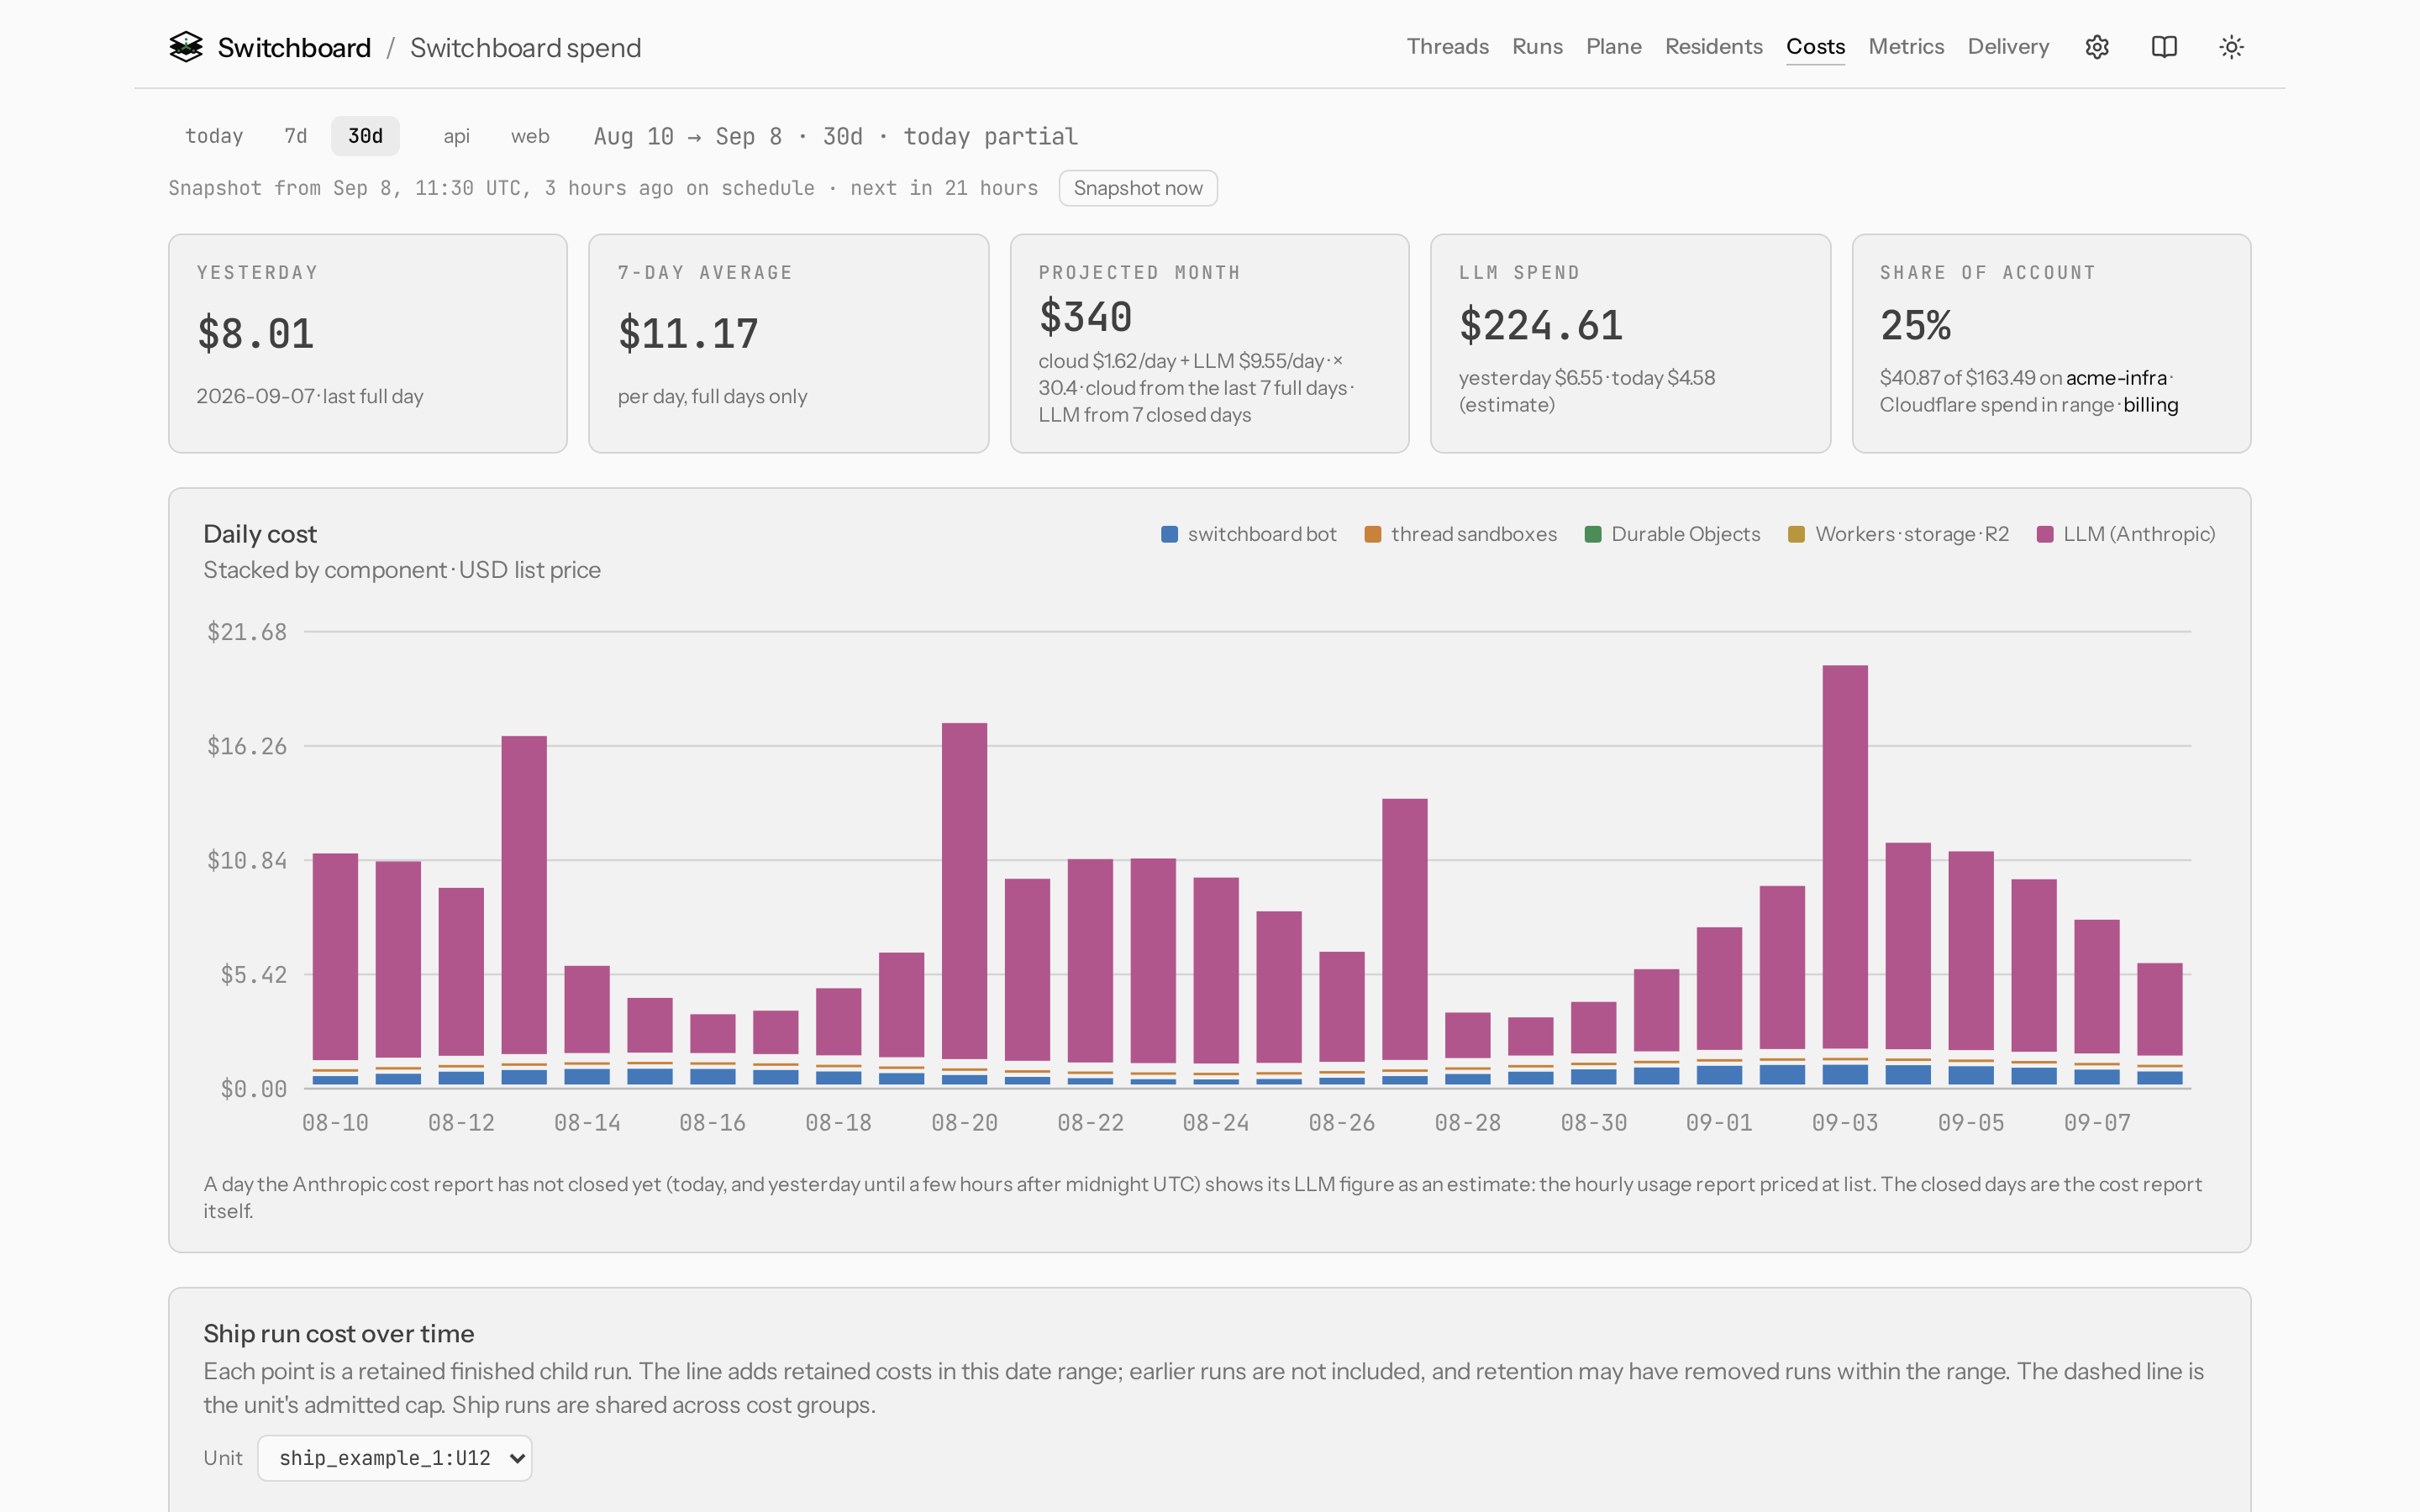Select the 30d range option

(x=365, y=136)
